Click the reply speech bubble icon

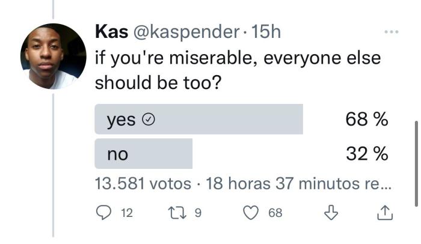pyautogui.click(x=105, y=212)
